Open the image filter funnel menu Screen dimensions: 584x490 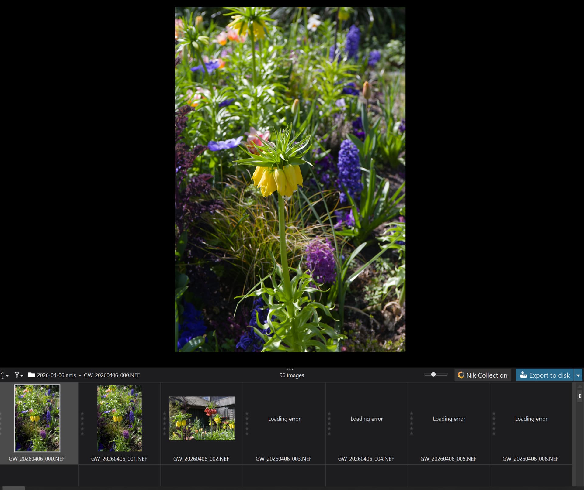(x=19, y=375)
